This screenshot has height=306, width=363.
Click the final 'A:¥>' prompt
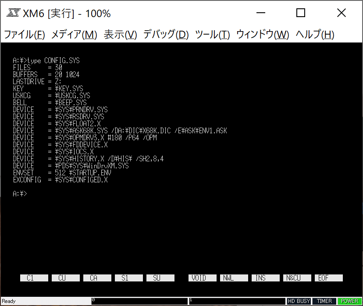pyautogui.click(x=20, y=194)
